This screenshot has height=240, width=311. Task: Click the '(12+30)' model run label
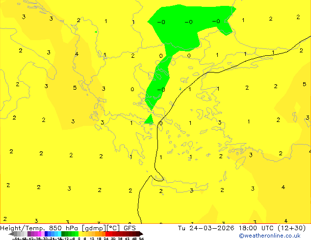pos(291,228)
